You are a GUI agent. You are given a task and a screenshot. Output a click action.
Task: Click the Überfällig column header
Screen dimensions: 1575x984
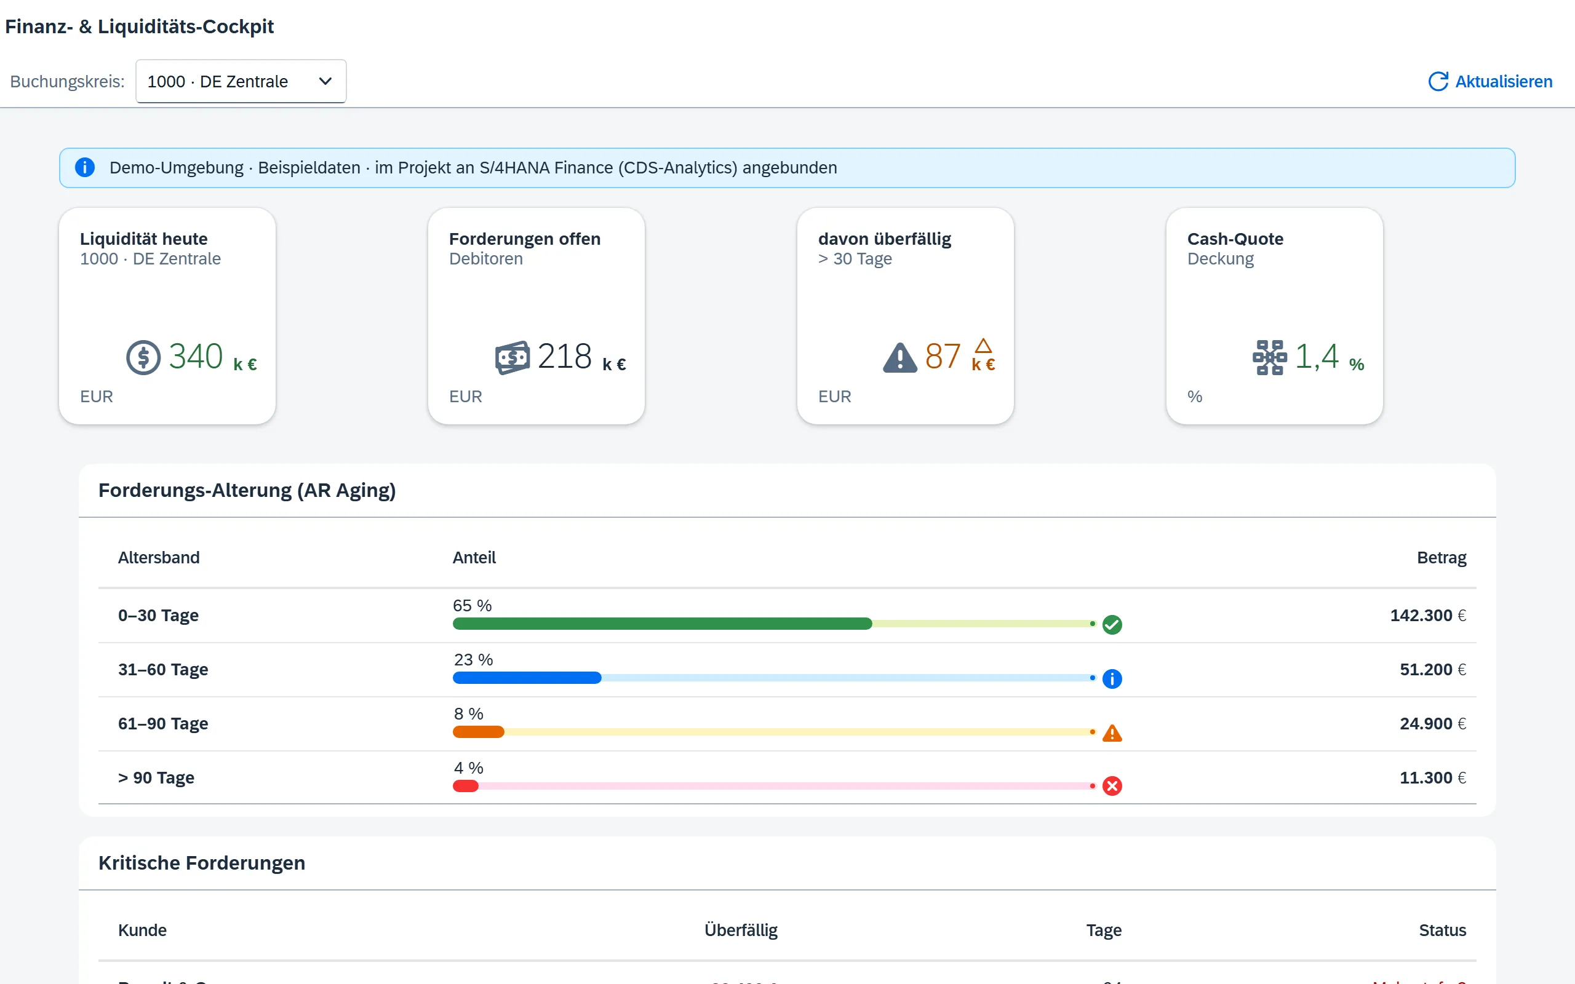point(741,930)
